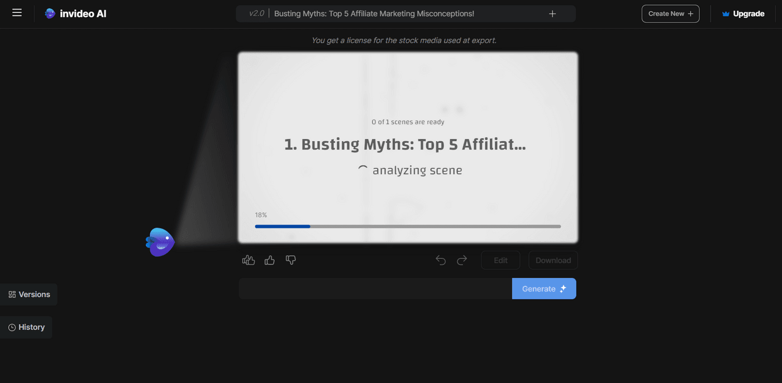Undo the last generation change
The width and height of the screenshot is (782, 383).
point(441,260)
